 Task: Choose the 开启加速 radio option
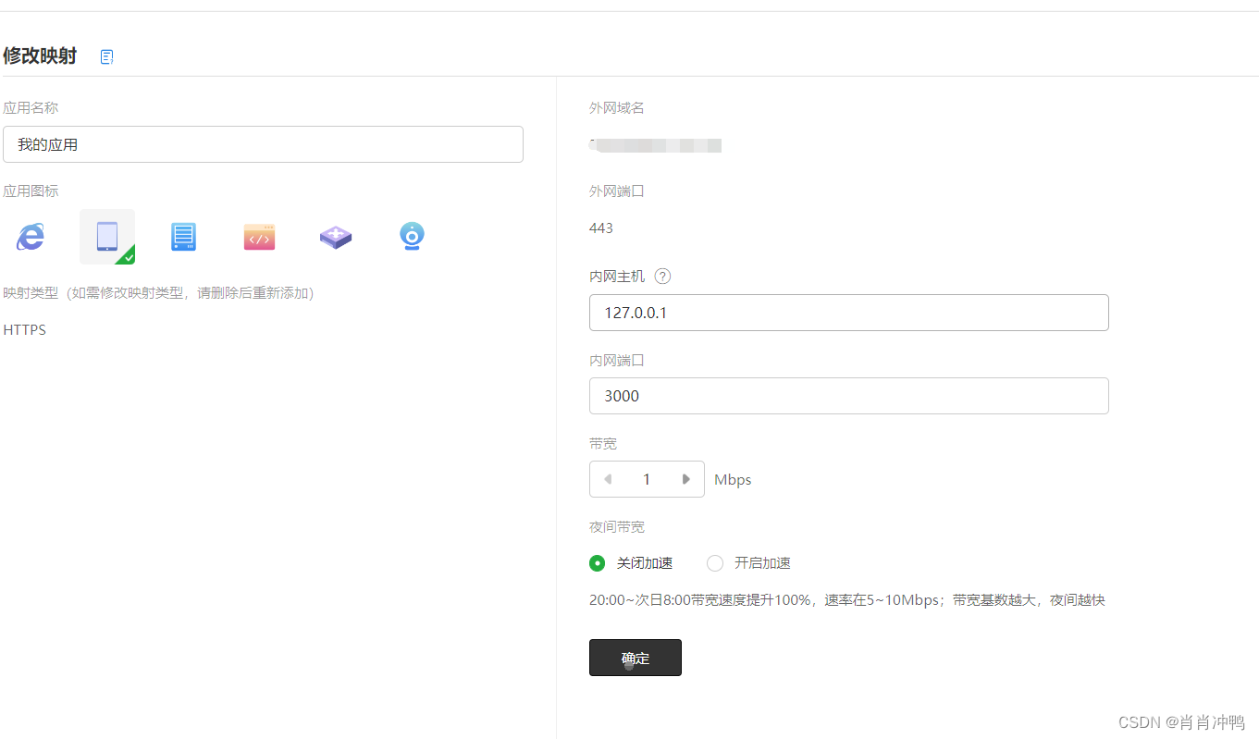pyautogui.click(x=715, y=562)
